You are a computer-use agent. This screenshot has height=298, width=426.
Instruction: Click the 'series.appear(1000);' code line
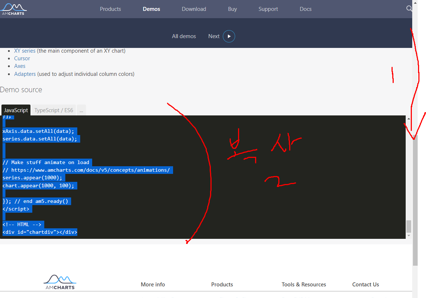(32, 177)
